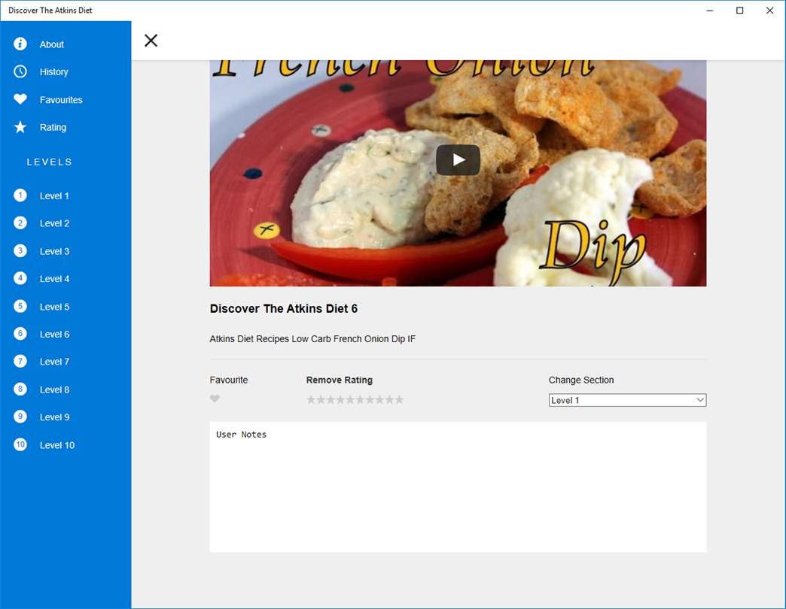This screenshot has height=609, width=786.
Task: Click the Change Section label
Action: point(581,380)
